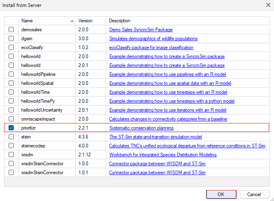The width and height of the screenshot is (274, 201).
Task: Tick the wisdmStsimConnector 1.0.0 checkbox
Action: point(11,164)
